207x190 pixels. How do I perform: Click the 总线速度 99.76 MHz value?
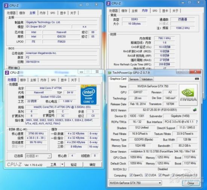(36, 142)
